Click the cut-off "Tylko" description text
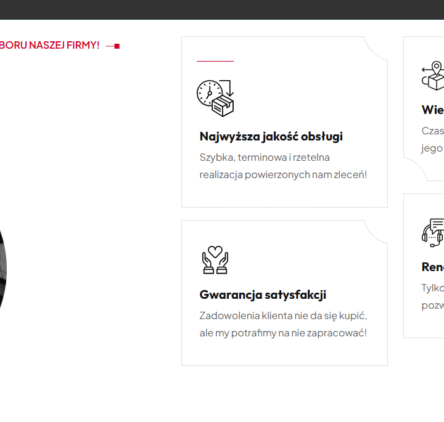Image resolution: width=444 pixels, height=422 pixels. pyautogui.click(x=432, y=288)
